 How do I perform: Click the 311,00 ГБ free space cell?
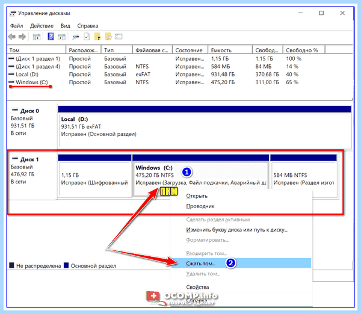point(267,82)
